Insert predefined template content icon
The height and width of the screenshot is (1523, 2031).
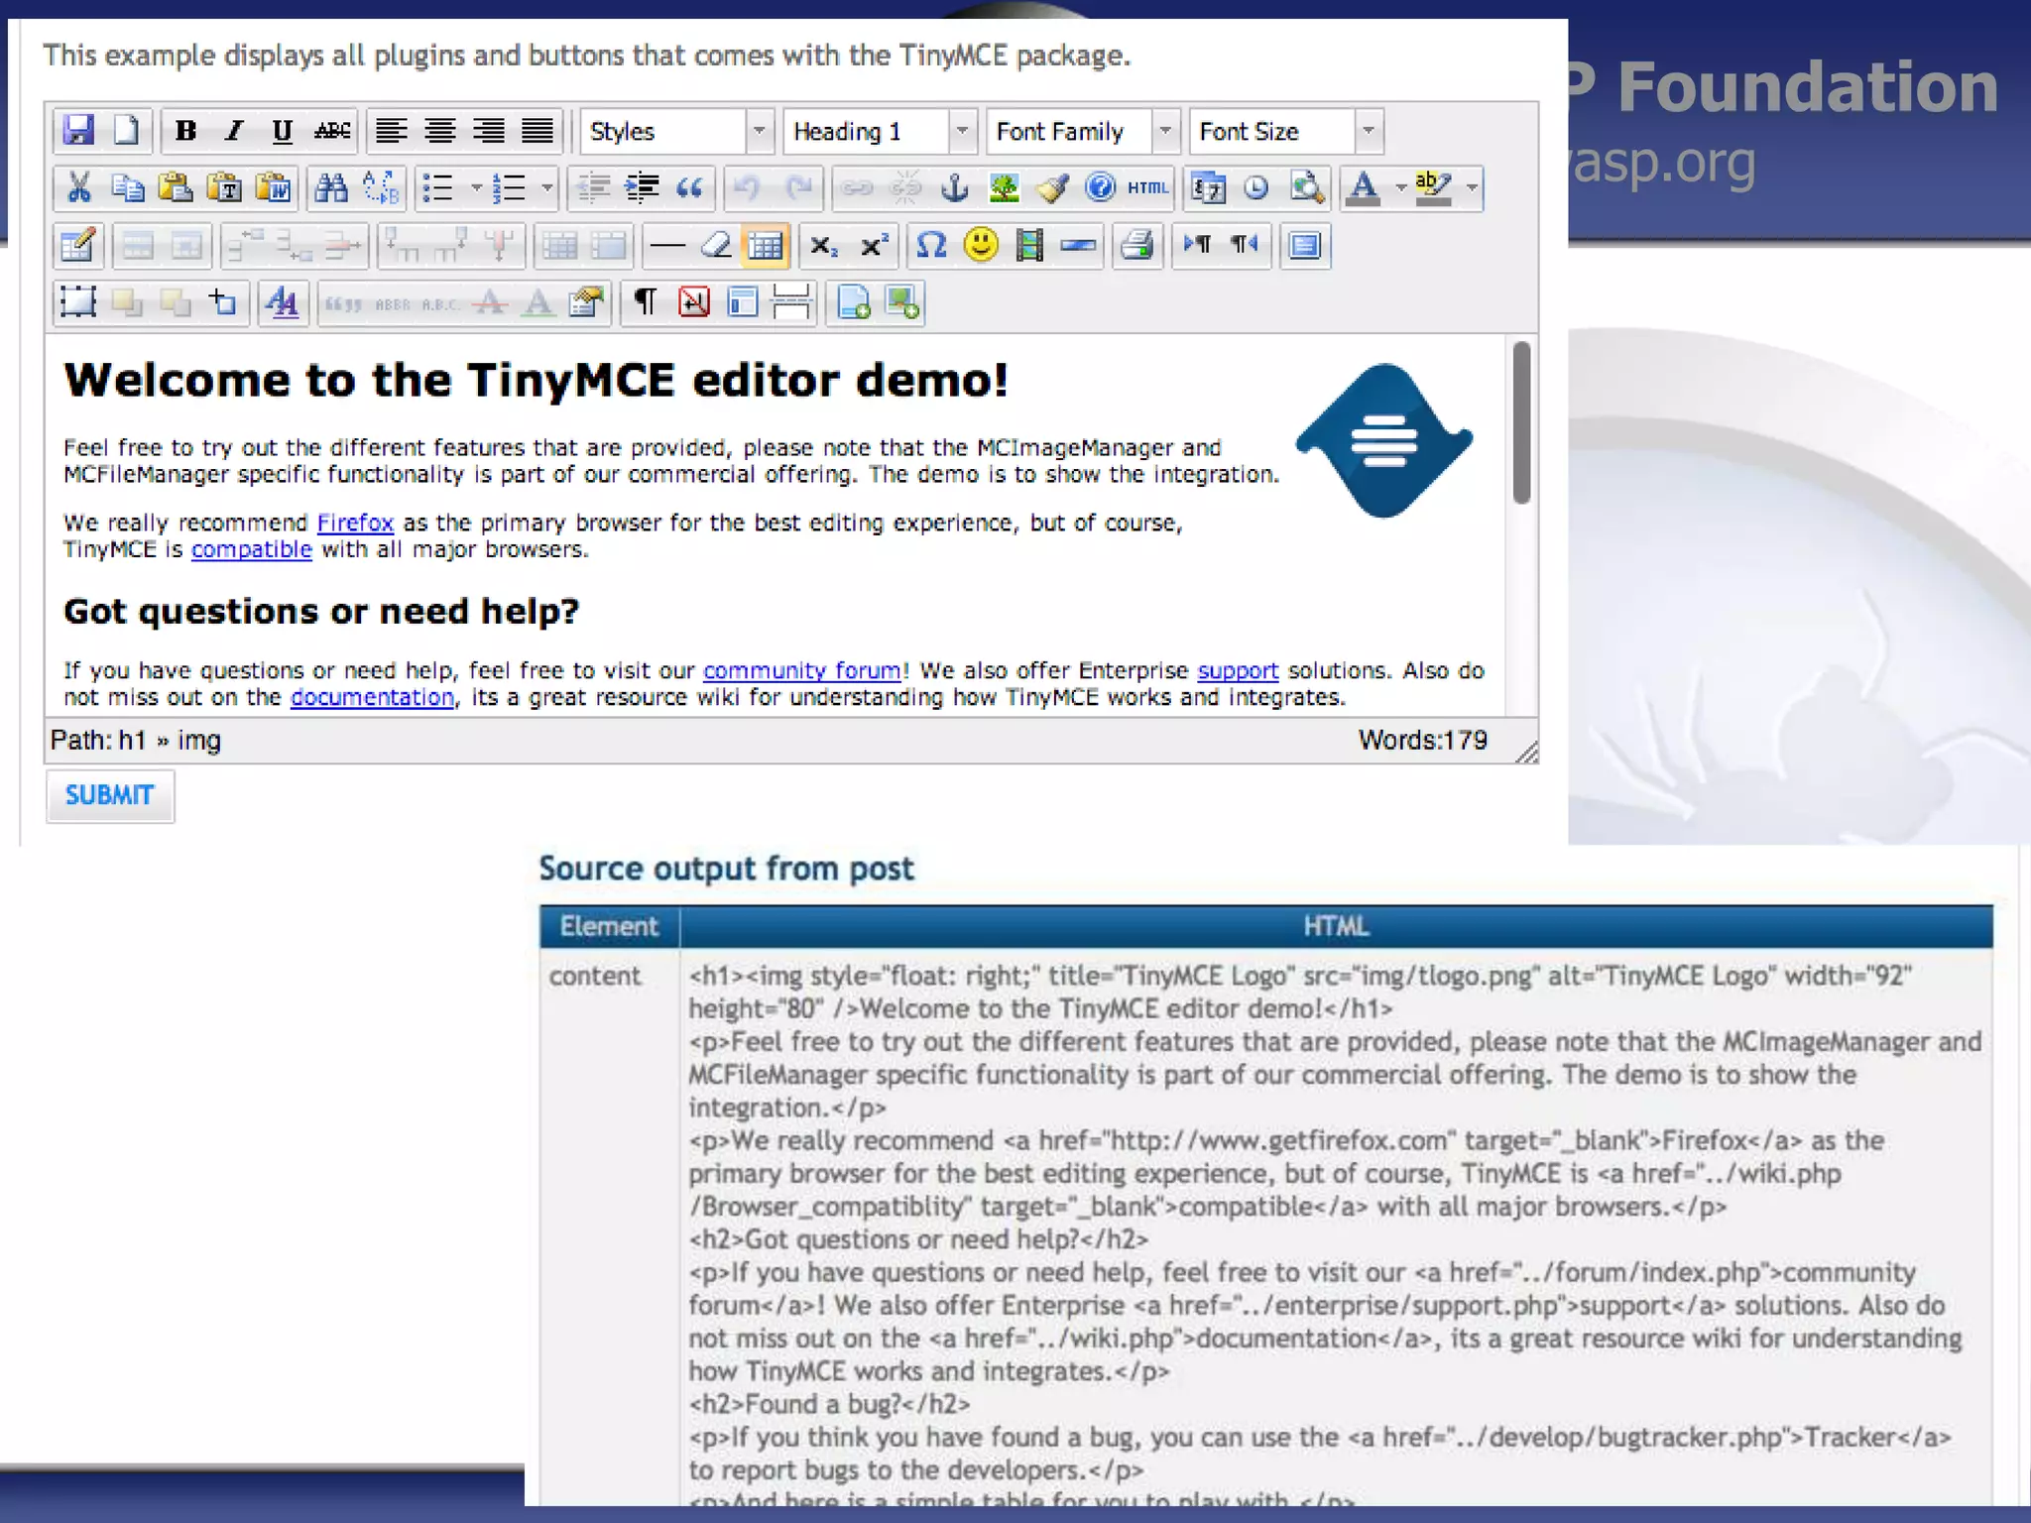pyautogui.click(x=743, y=302)
